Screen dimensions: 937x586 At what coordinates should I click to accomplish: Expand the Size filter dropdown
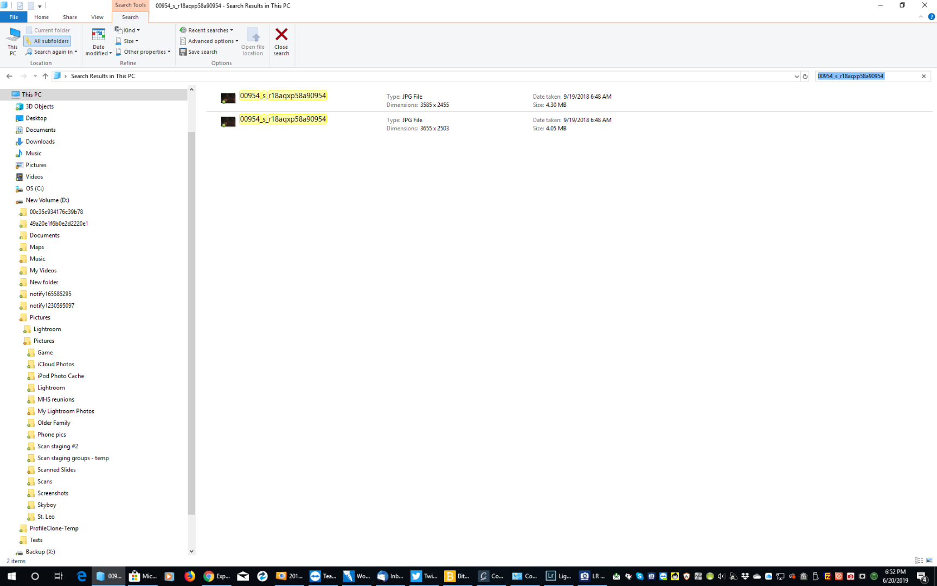point(127,41)
